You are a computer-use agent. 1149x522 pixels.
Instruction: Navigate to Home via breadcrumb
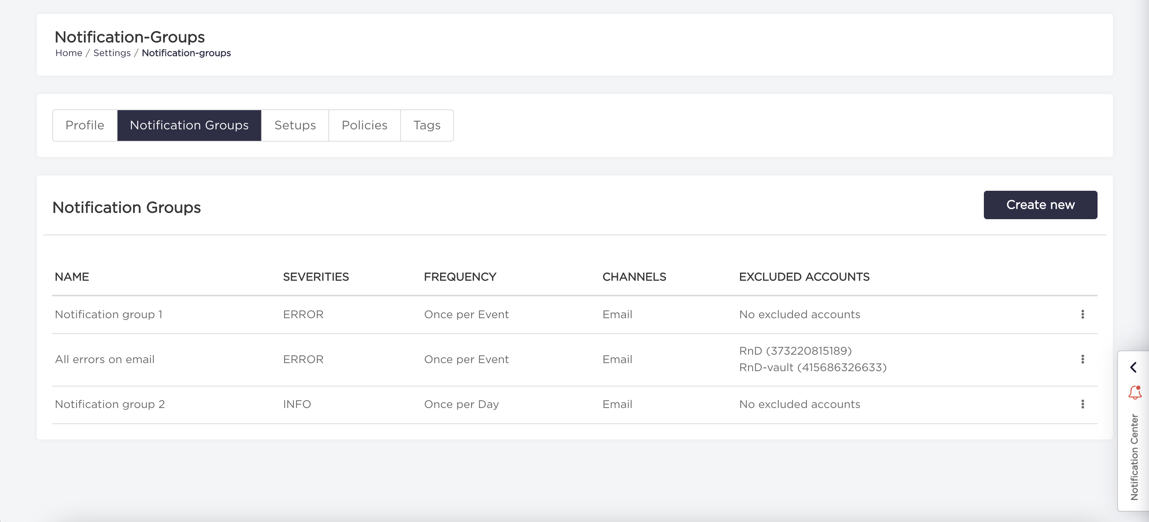tap(69, 53)
